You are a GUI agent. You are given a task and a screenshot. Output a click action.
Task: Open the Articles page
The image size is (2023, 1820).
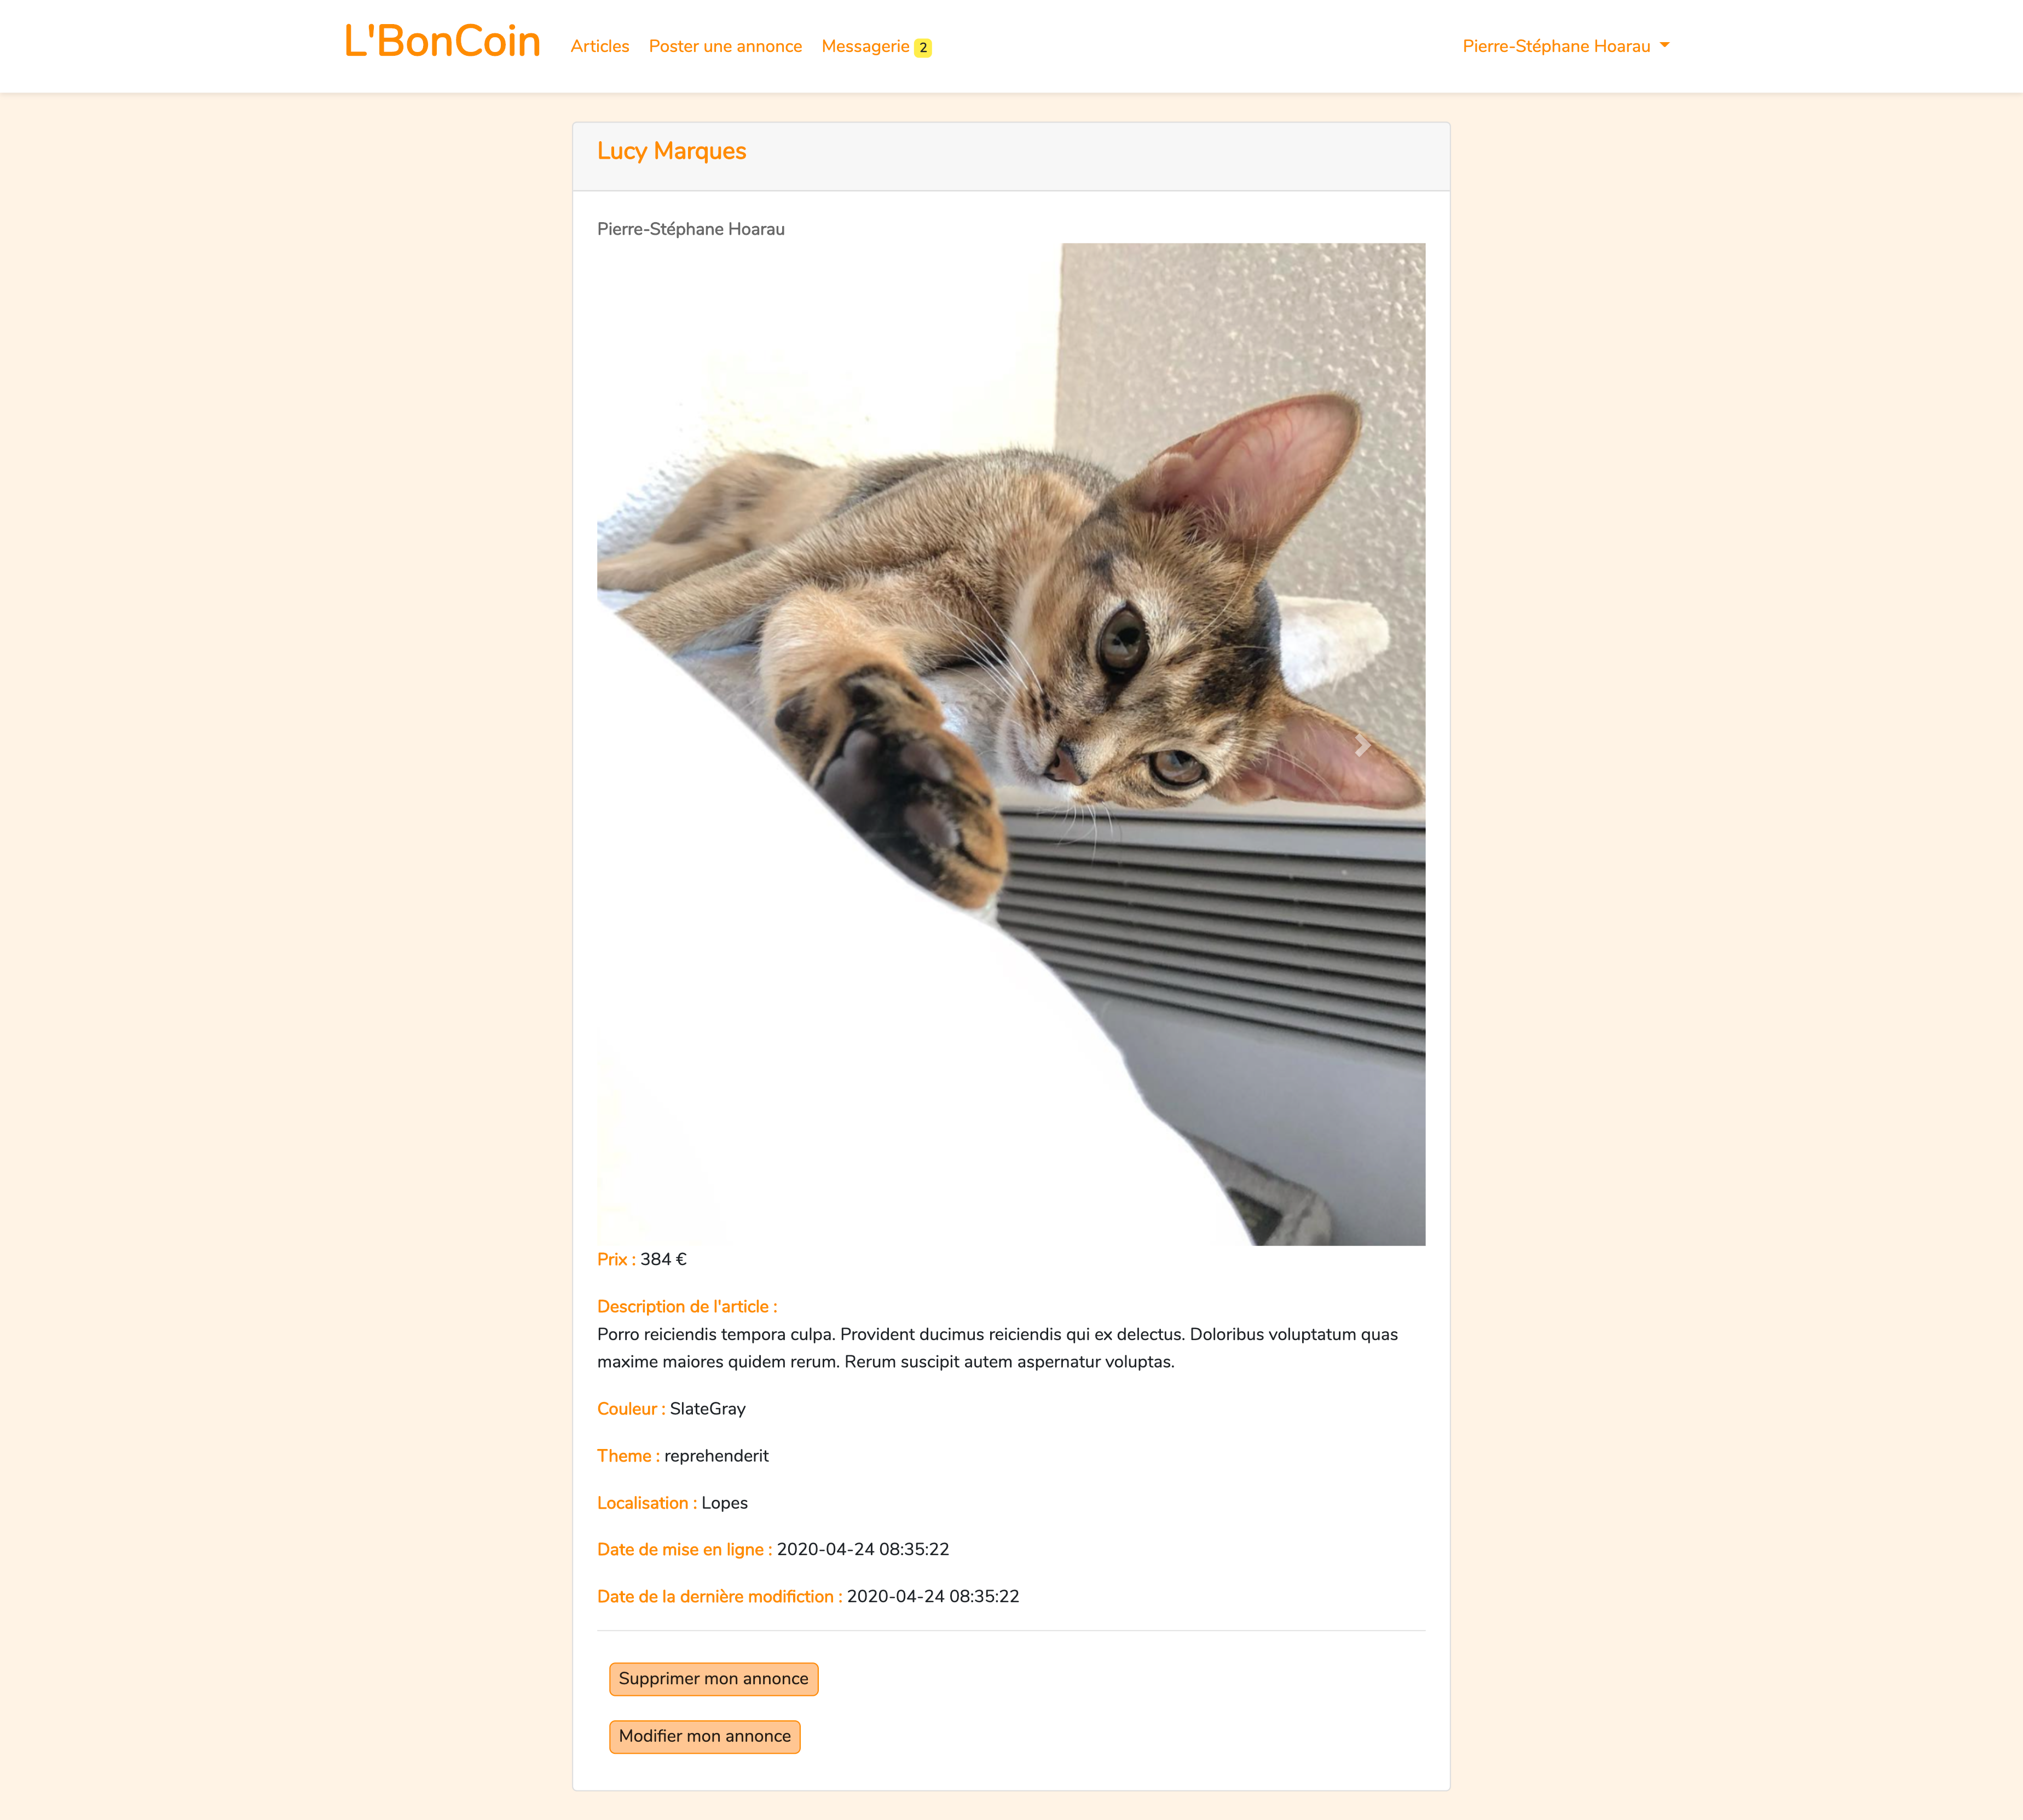click(x=600, y=46)
